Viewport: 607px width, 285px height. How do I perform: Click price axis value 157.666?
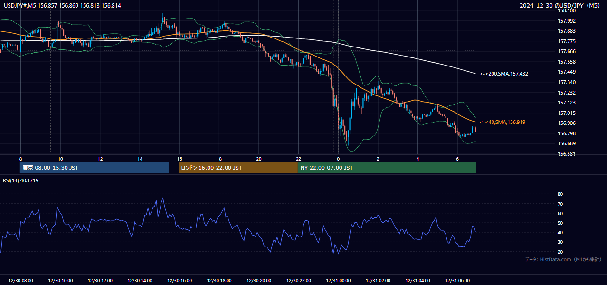567,51
